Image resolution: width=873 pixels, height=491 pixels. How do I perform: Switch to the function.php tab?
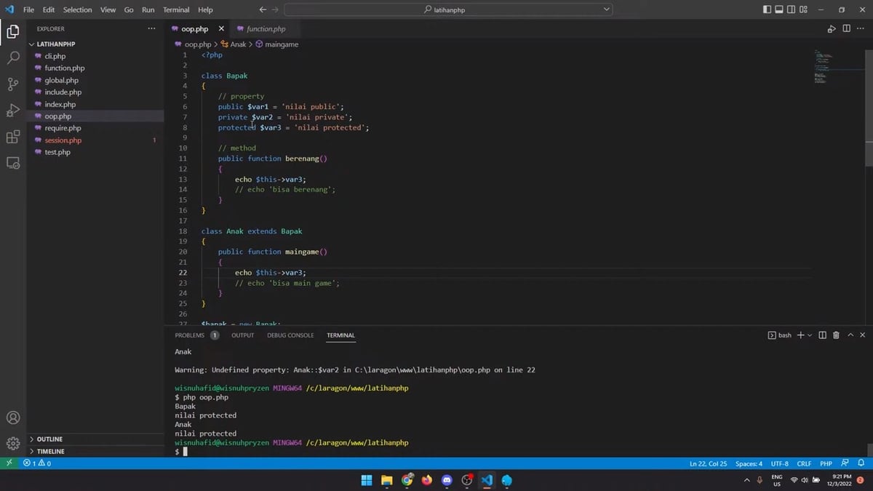[266, 29]
